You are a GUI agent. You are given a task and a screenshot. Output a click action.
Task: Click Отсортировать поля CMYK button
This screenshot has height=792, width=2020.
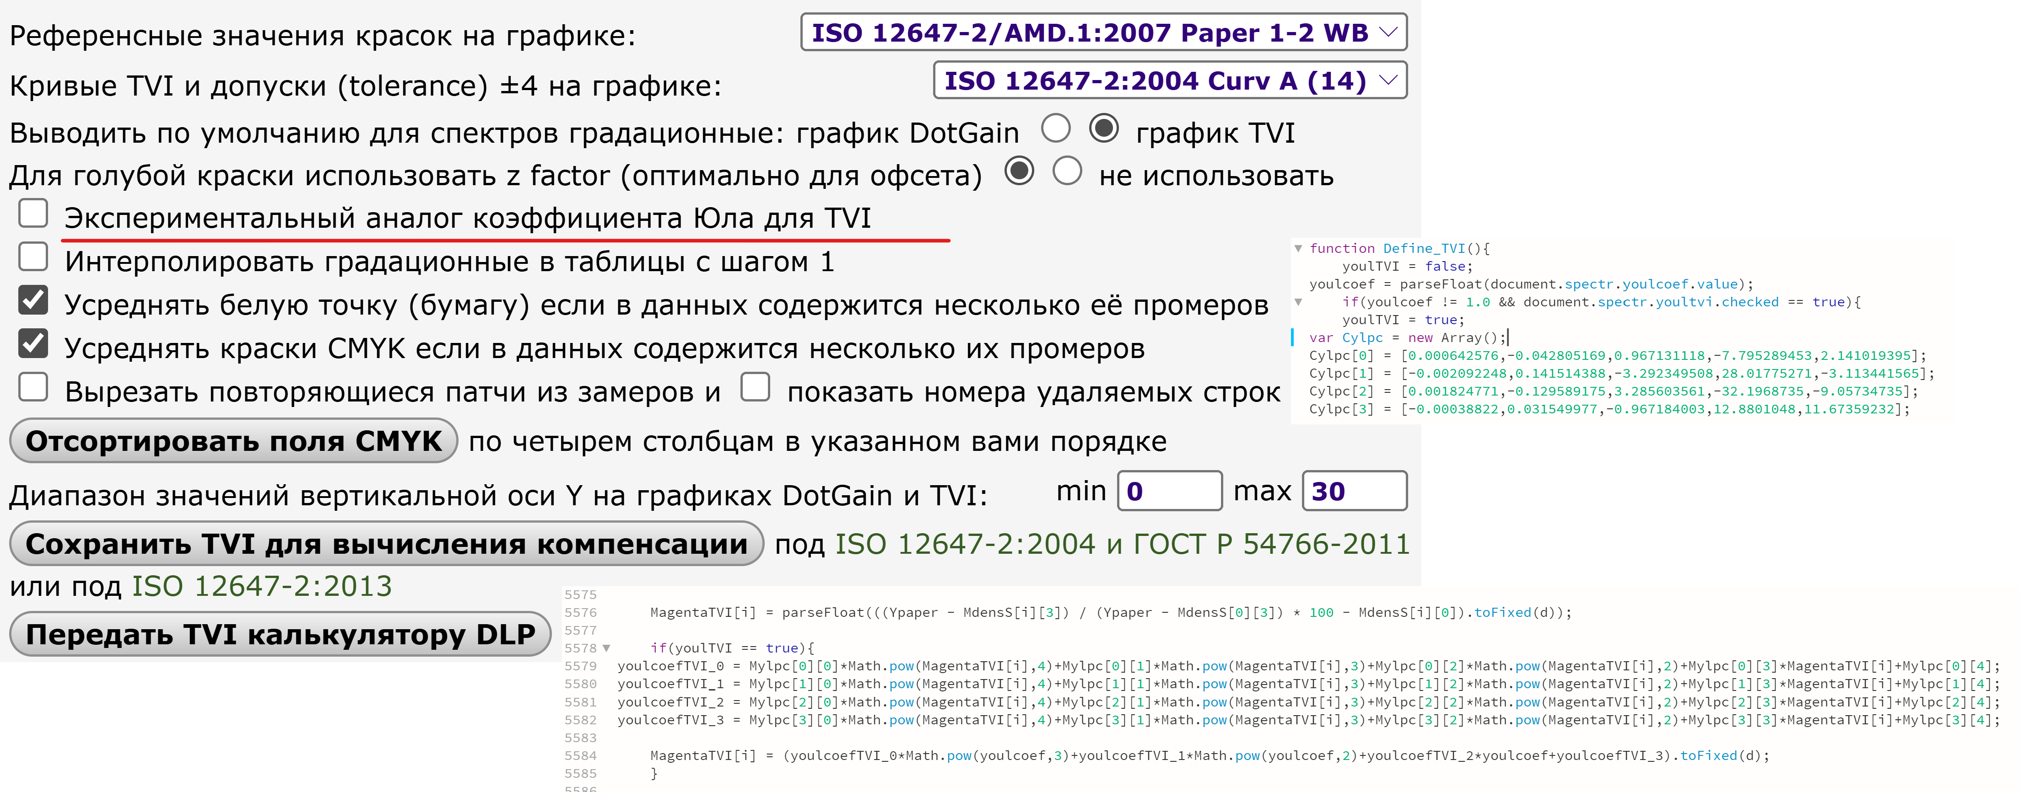point(233,441)
